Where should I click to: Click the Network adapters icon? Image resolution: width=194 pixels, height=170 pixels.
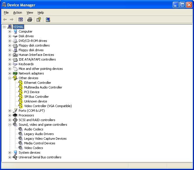[15, 73]
